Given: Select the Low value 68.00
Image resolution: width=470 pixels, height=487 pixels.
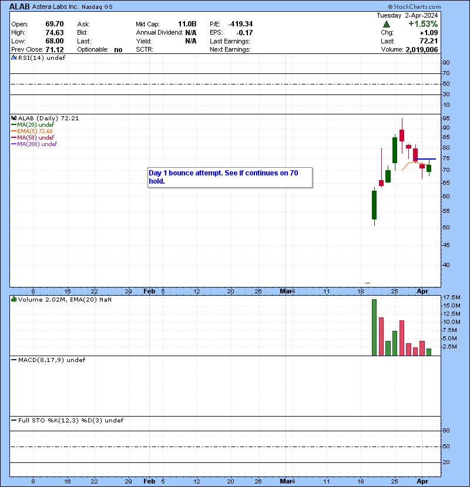Looking at the screenshot, I should pyautogui.click(x=55, y=41).
